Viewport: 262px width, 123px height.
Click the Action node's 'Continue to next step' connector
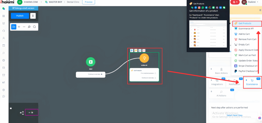pos(155,78)
